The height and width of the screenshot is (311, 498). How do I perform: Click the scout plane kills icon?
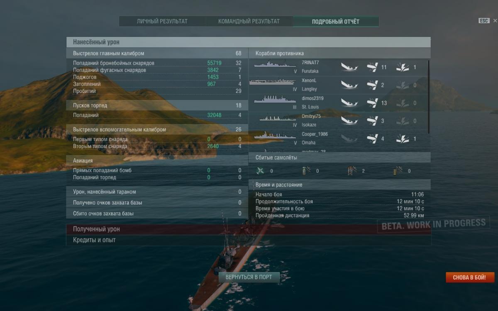pos(398,170)
